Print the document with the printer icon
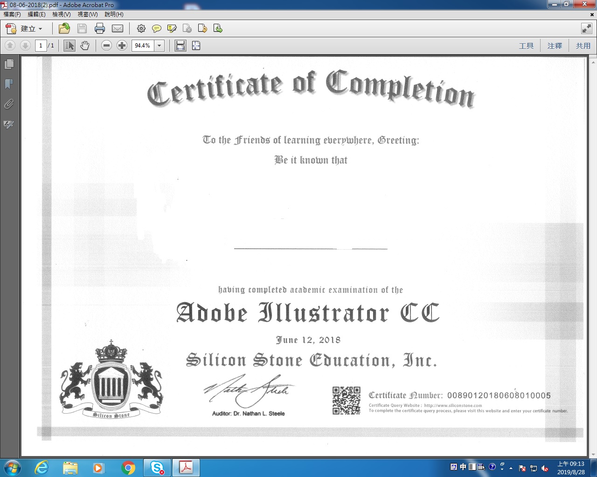Viewport: 597px width, 477px height. pos(100,29)
